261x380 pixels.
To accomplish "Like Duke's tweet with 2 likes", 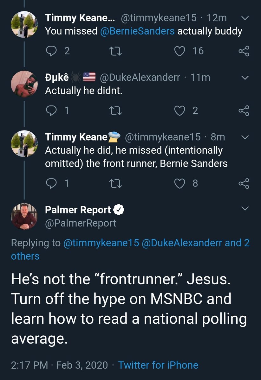I will tap(180, 110).
